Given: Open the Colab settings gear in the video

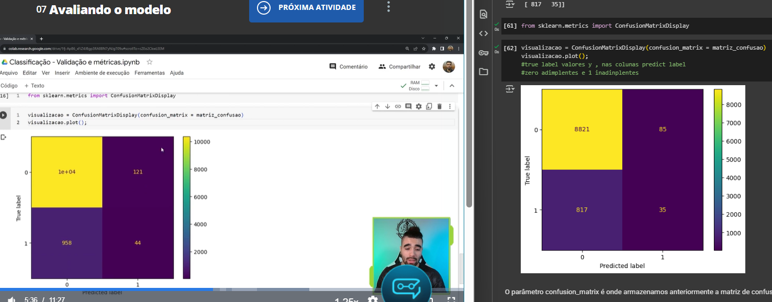Looking at the screenshot, I should click(x=432, y=66).
